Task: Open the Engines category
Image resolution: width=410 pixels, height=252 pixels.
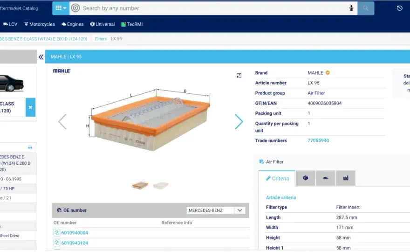Action: [x=72, y=24]
